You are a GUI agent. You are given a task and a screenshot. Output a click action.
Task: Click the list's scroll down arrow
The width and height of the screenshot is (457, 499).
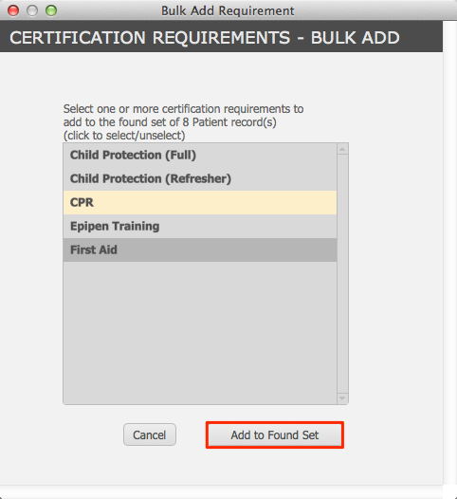click(x=342, y=398)
